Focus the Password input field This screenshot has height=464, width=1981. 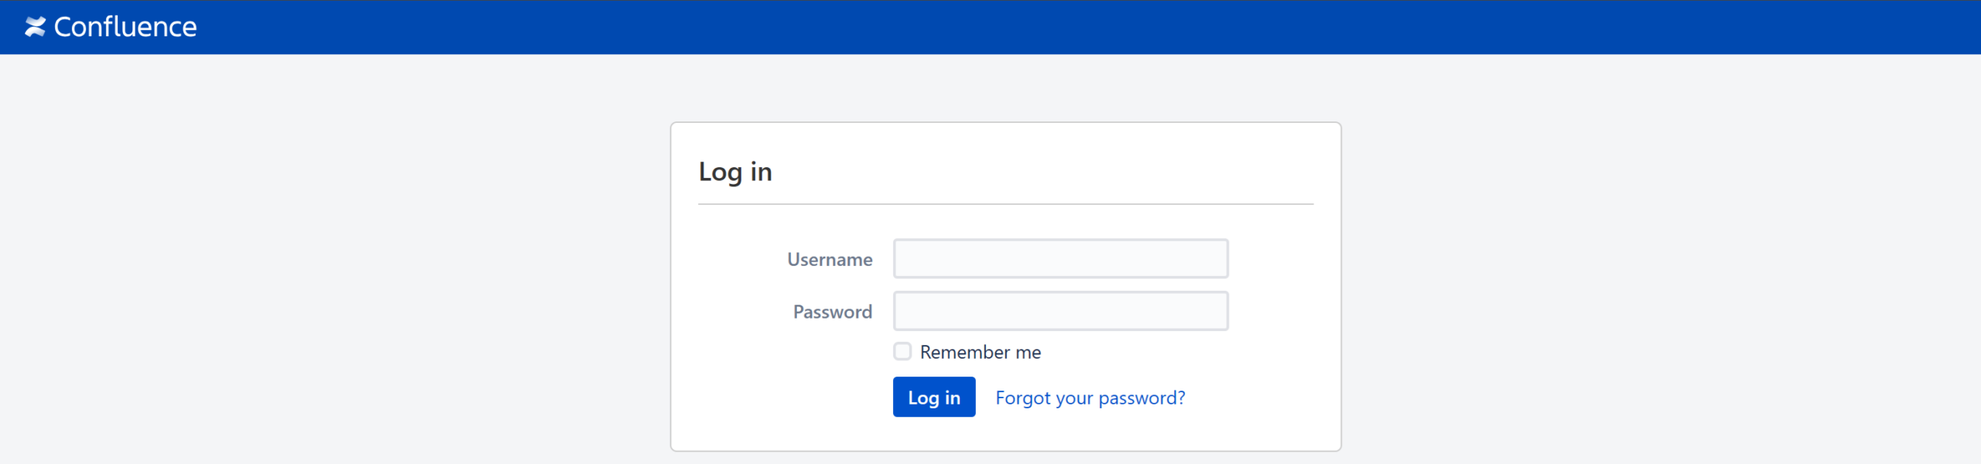pos(1060,311)
